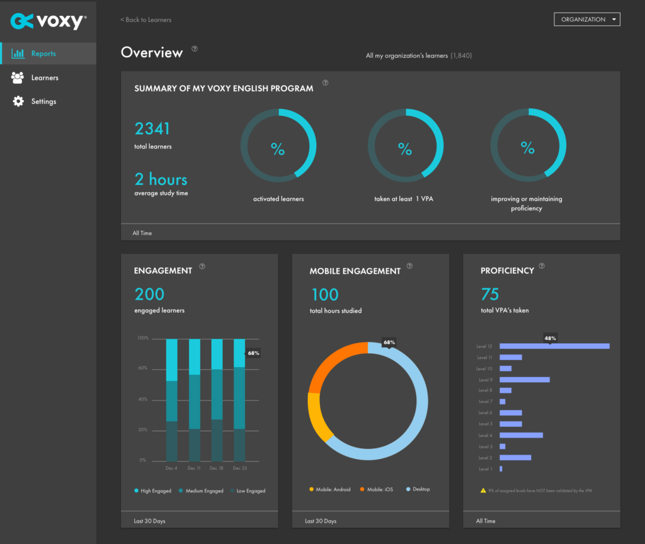This screenshot has width=645, height=544.
Task: Click the help icon next to Overview heading
Action: click(194, 48)
